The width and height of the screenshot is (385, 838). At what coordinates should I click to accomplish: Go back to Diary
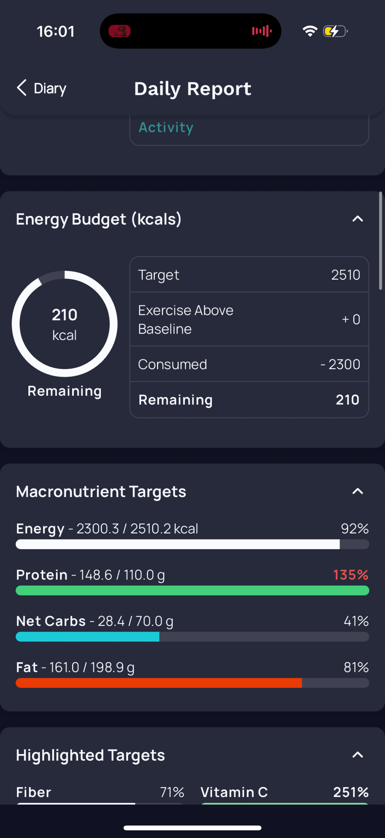[42, 88]
